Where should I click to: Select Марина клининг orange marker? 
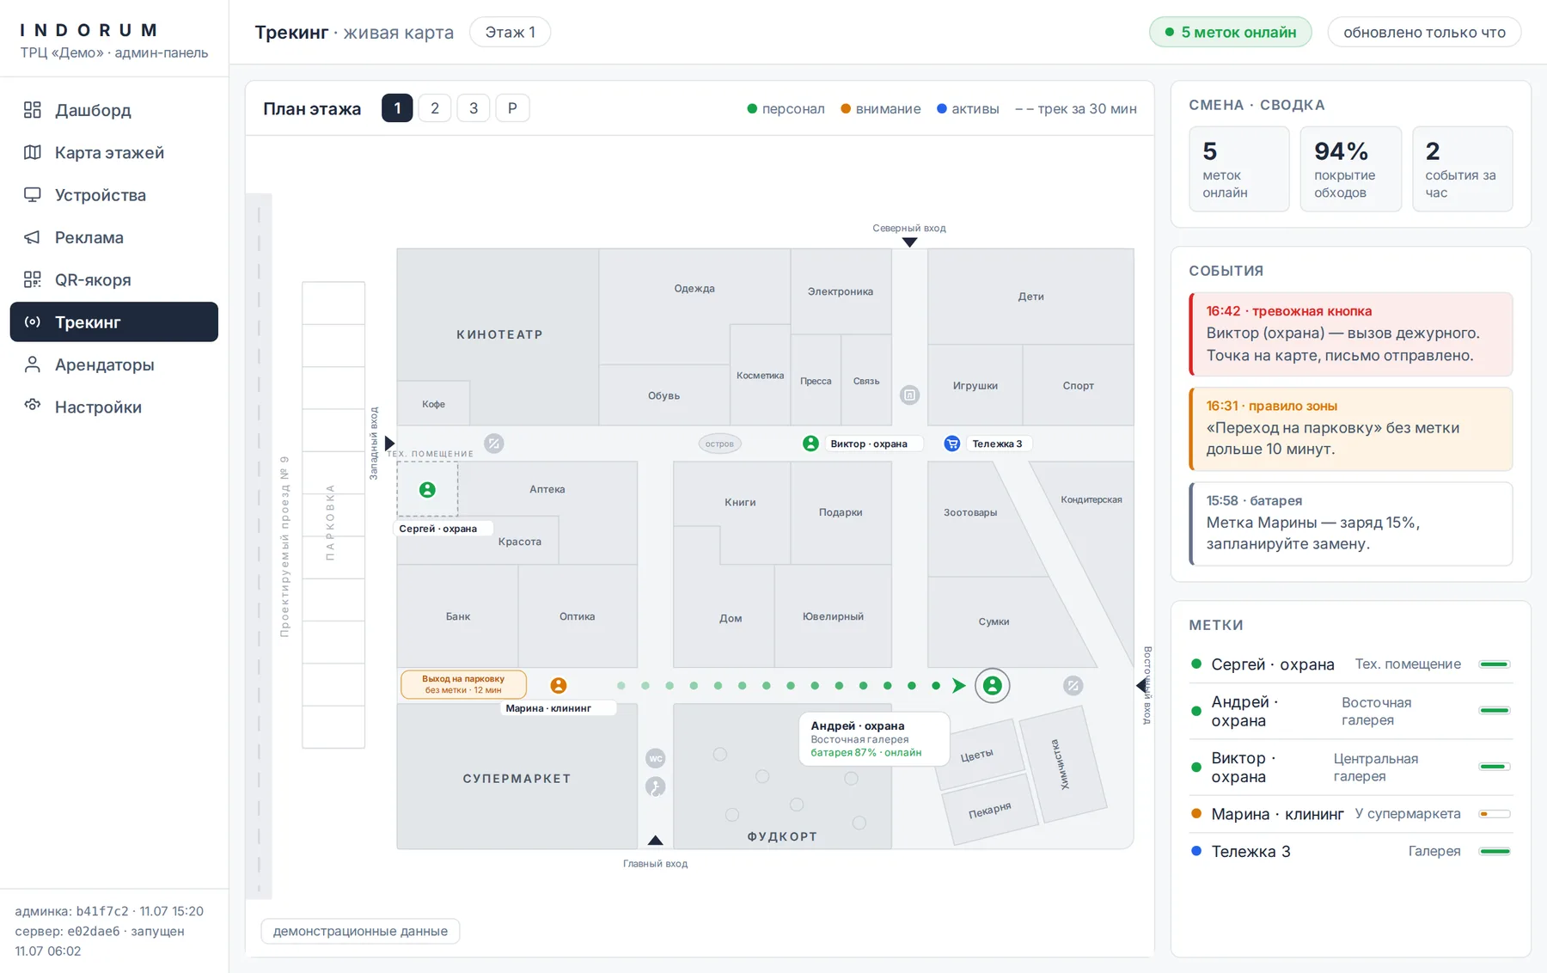(559, 685)
